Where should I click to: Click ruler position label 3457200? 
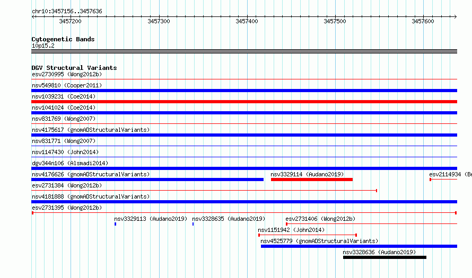70,21
